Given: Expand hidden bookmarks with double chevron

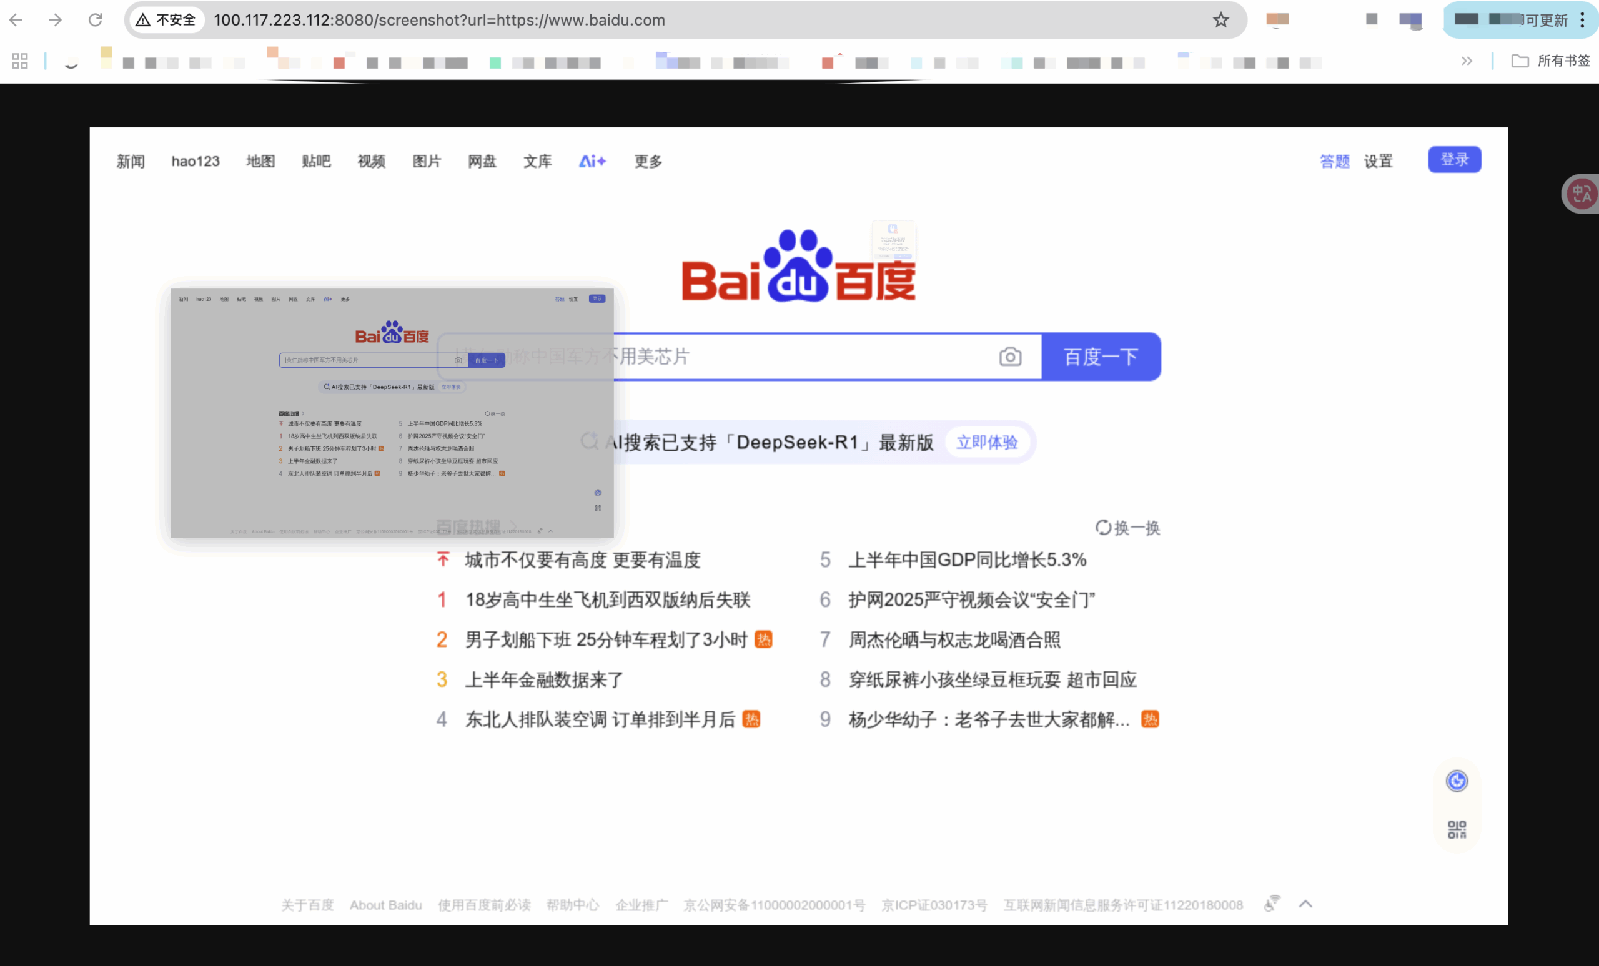Looking at the screenshot, I should (1467, 61).
